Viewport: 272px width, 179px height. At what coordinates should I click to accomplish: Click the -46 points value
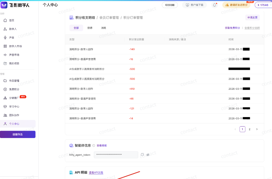[x=131, y=98]
